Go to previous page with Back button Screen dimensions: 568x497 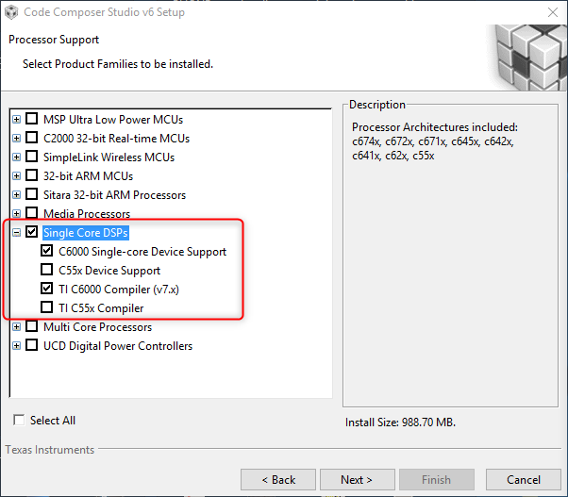point(278,480)
